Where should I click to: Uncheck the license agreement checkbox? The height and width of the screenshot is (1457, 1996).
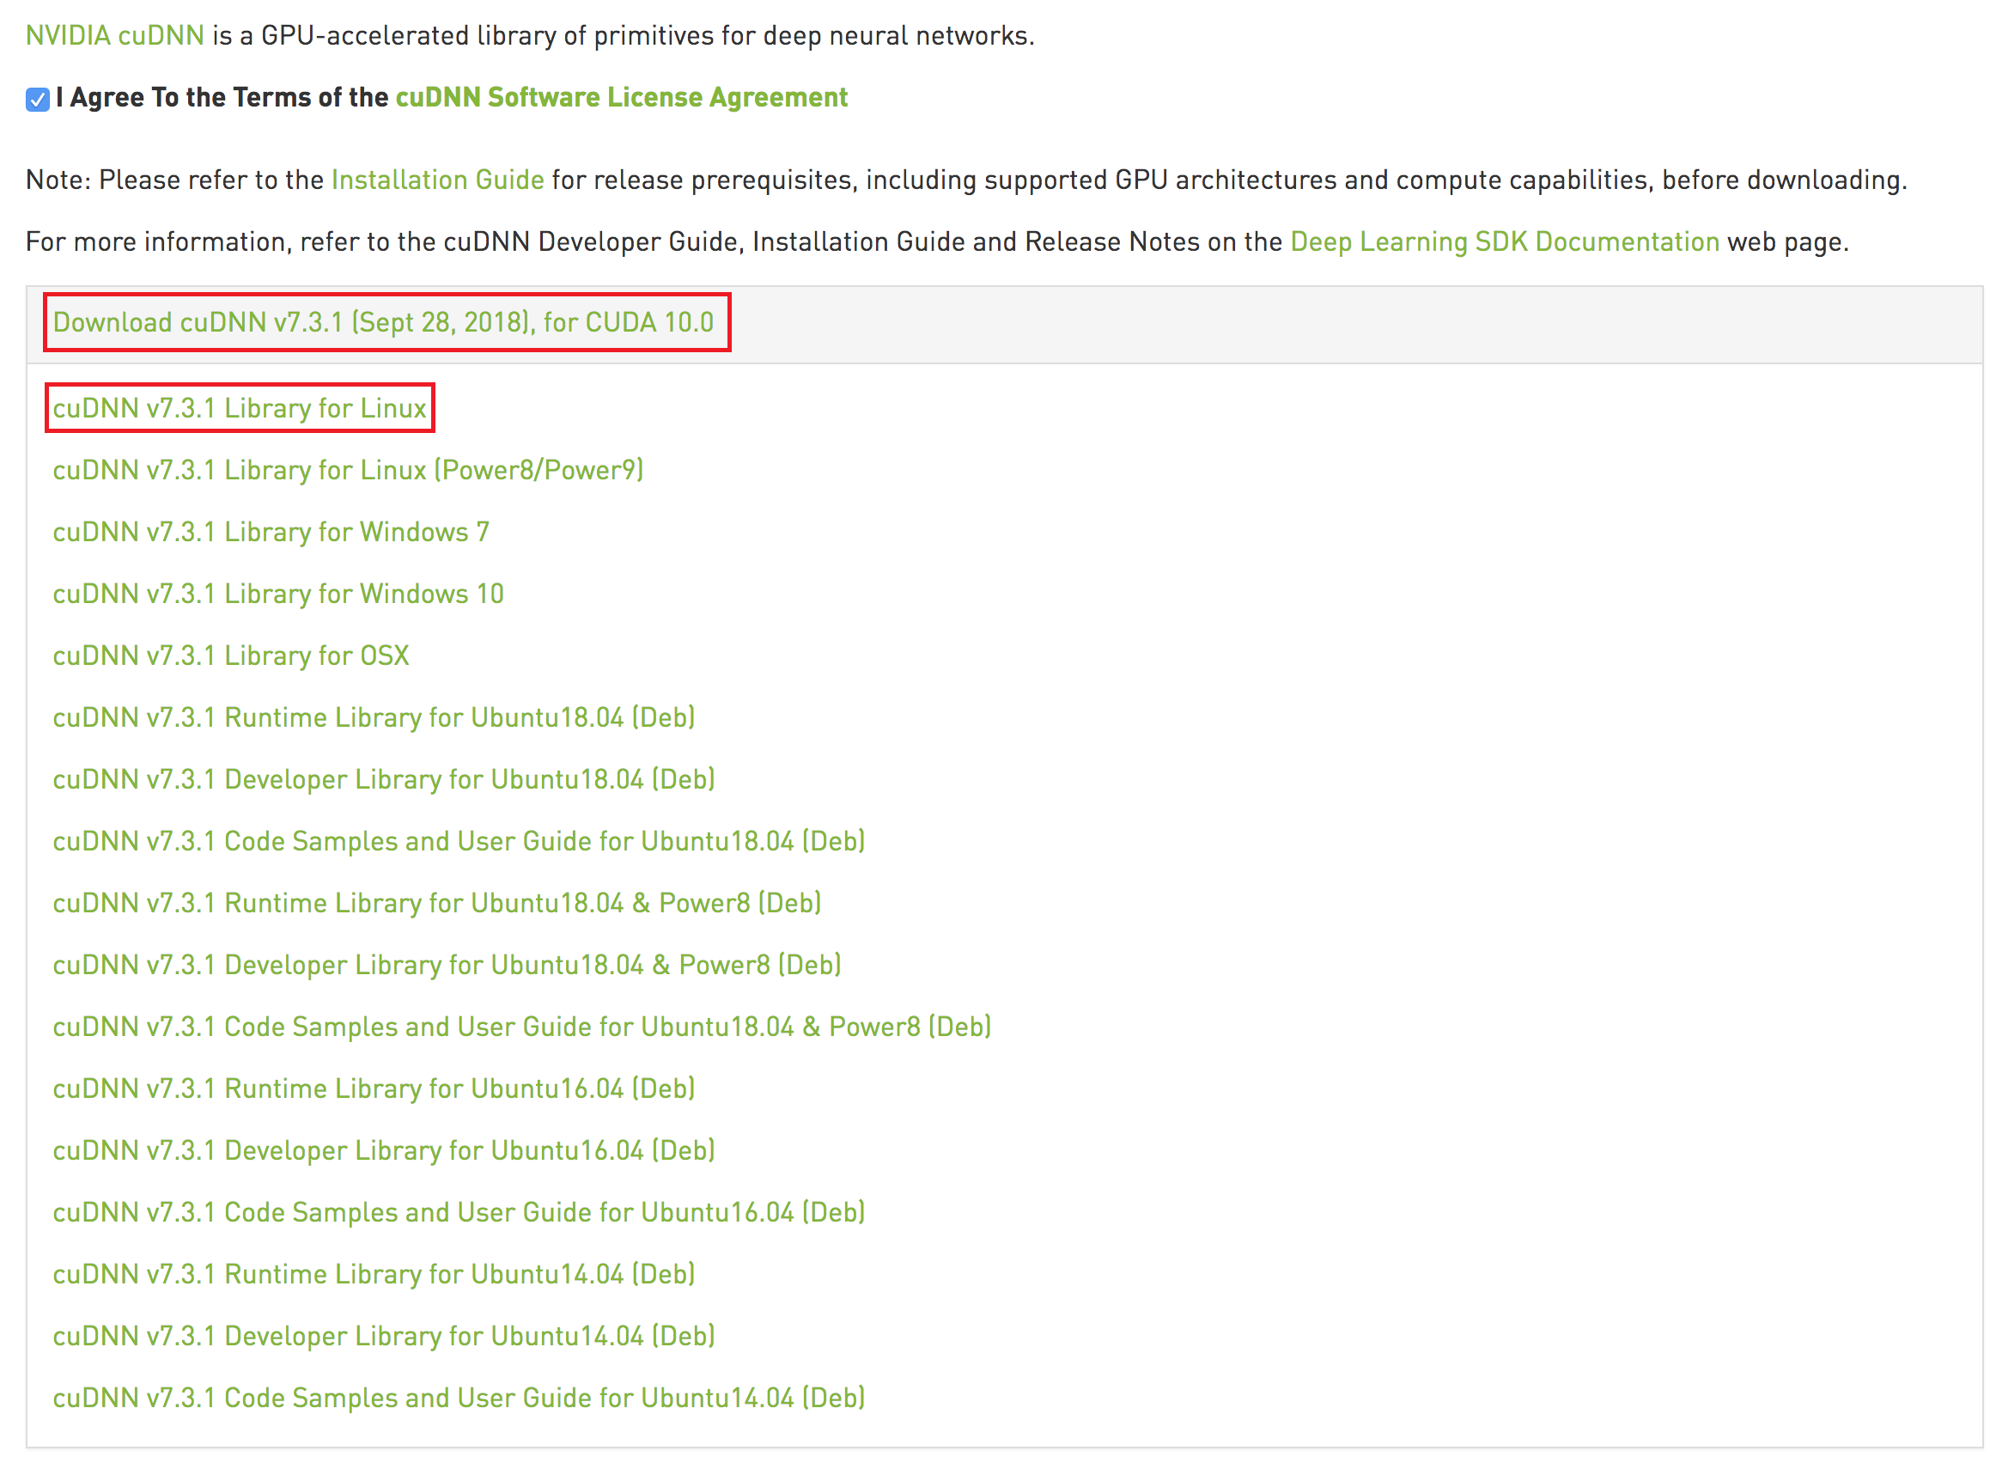pos(37,100)
